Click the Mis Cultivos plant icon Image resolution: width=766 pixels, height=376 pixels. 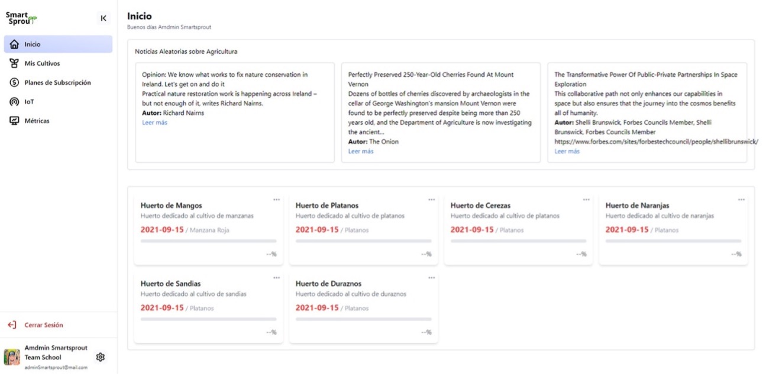(x=14, y=63)
